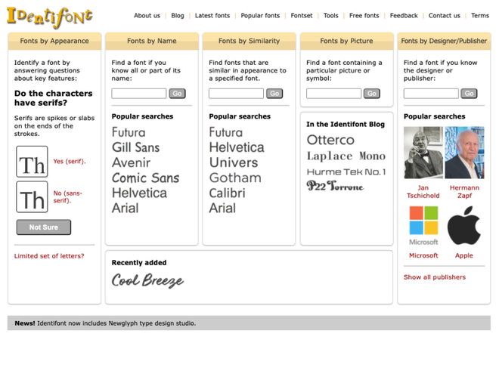The image size is (499, 374).
Task: Choose 'Yes (serif).' answer link
Action: (70, 161)
